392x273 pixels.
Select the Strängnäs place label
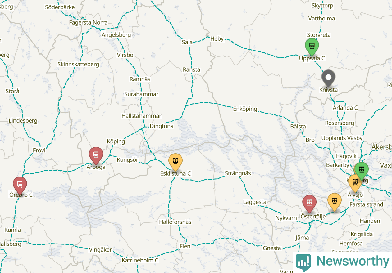238,173
